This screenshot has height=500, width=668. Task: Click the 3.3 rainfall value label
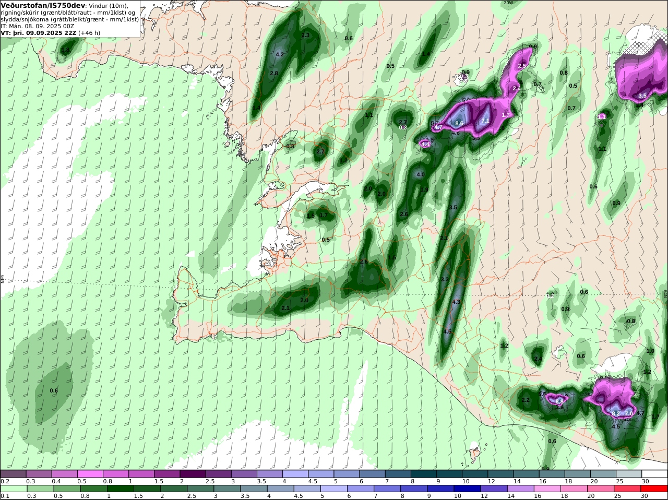click(445, 280)
